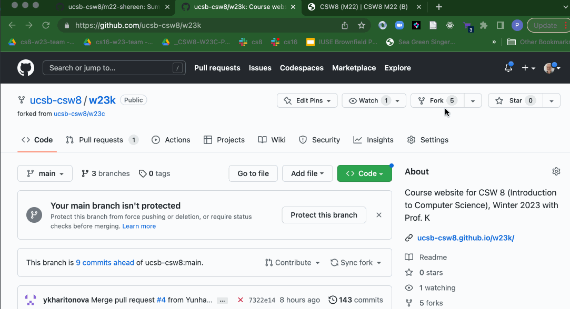Open the cs16 Slack bookmark
Viewport: 570px width, 309px height.
(x=284, y=42)
